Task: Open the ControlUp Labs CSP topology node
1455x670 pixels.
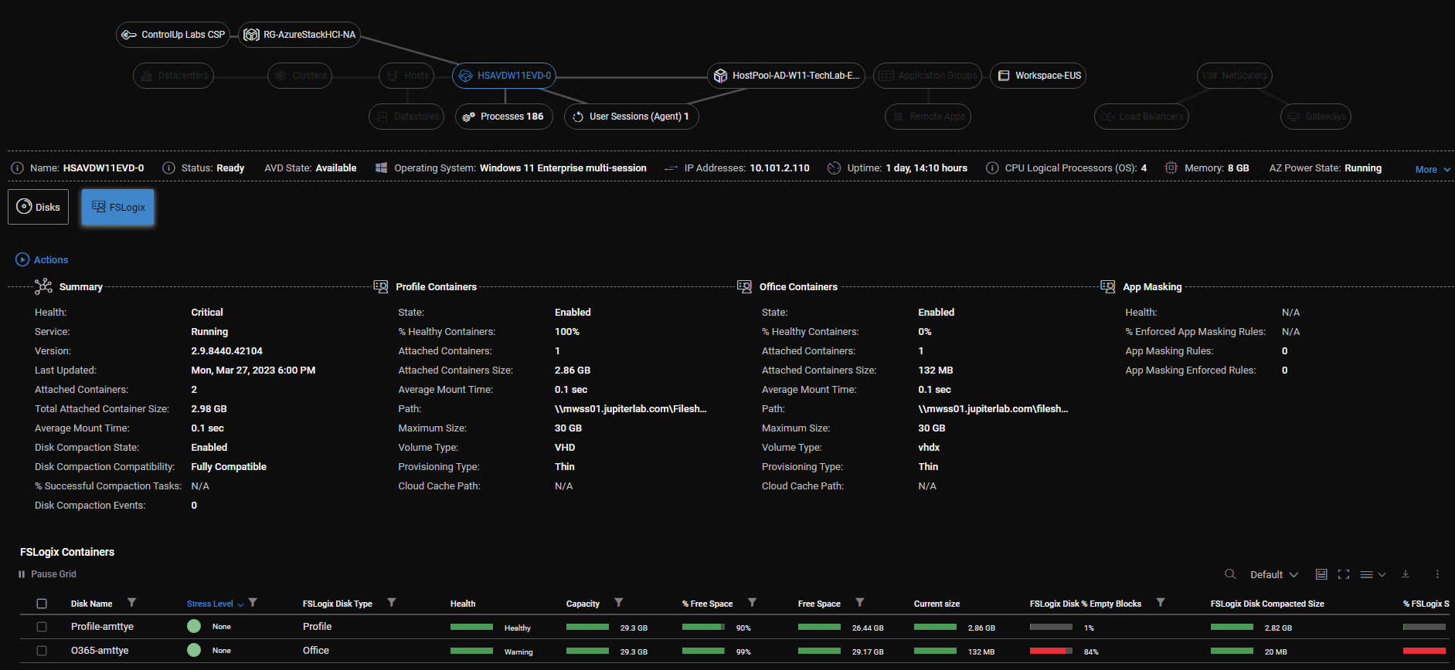Action: coord(173,35)
